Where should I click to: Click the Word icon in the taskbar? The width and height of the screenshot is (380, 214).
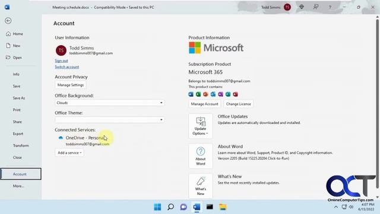(x=197, y=207)
